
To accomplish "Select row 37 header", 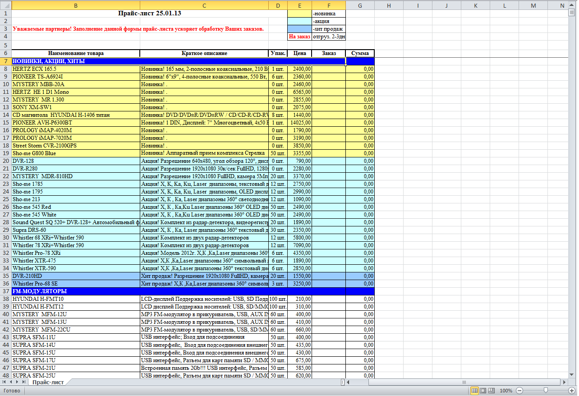I will pyautogui.click(x=5, y=291).
